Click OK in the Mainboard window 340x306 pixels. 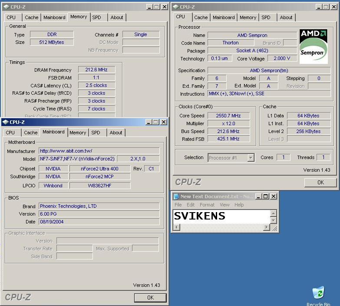pos(150,298)
